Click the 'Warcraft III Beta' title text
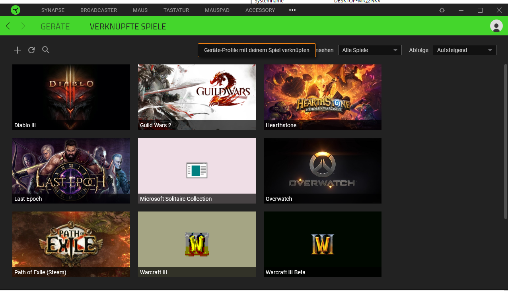 [x=286, y=272]
